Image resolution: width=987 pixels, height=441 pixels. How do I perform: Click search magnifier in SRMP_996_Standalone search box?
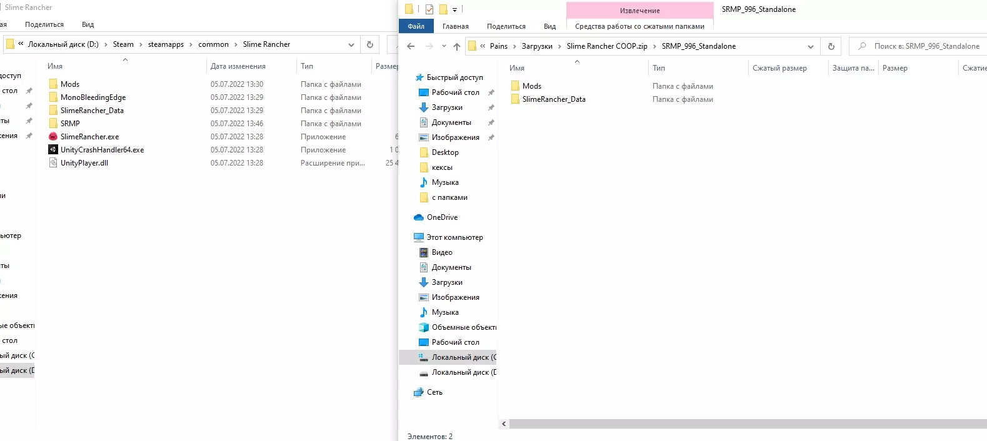pyautogui.click(x=863, y=46)
